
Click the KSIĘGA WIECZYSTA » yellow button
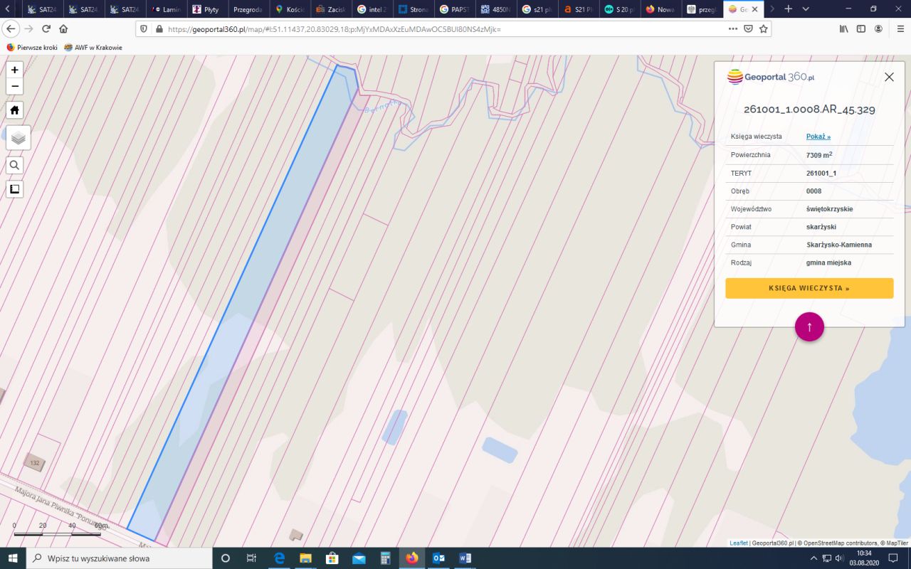pyautogui.click(x=809, y=288)
